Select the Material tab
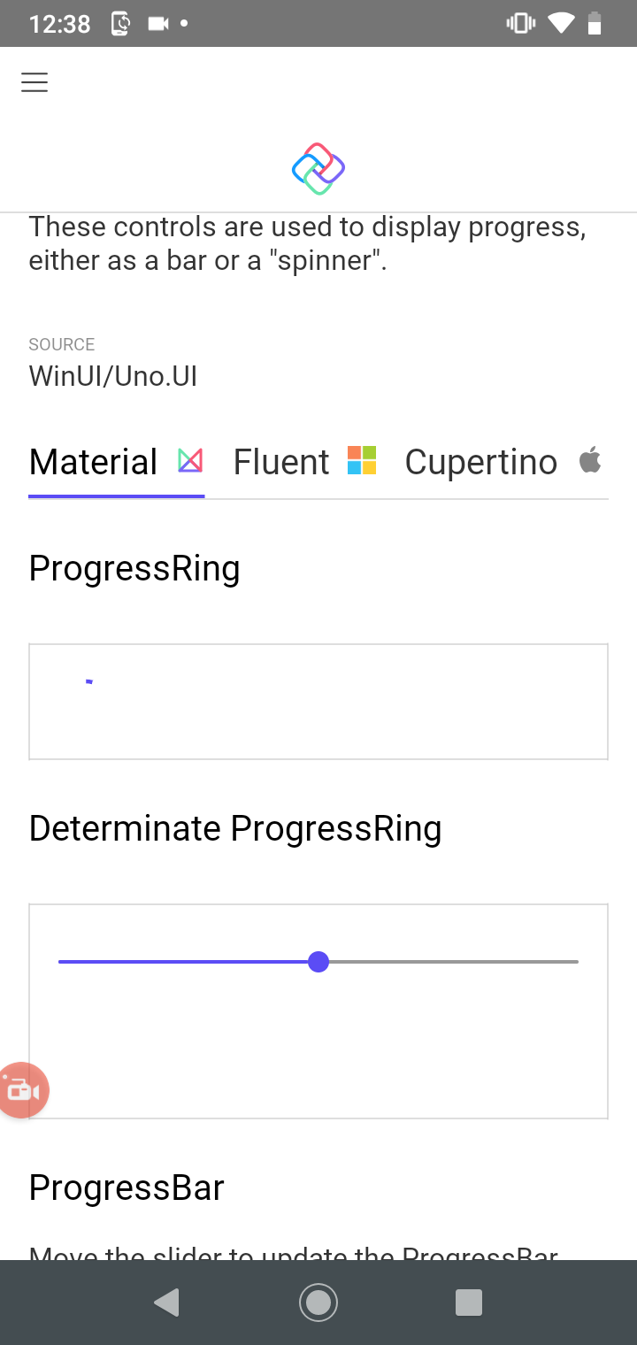The height and width of the screenshot is (1345, 637). [92, 460]
